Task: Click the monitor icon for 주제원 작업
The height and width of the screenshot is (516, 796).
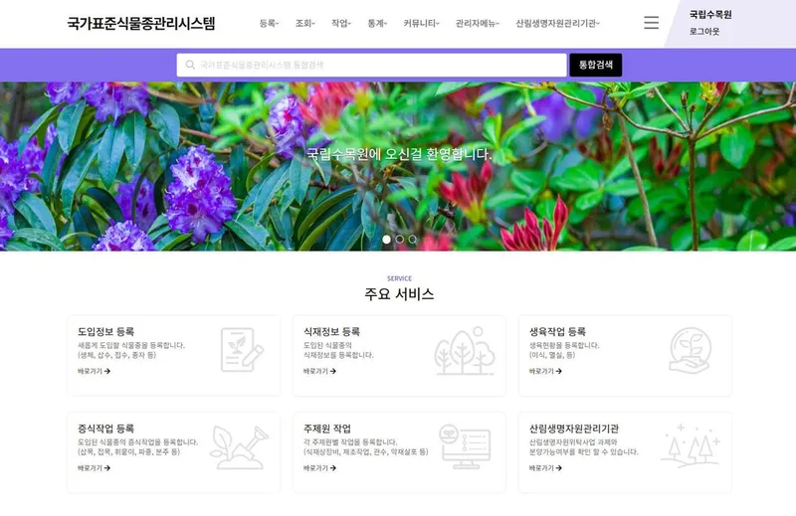Action: (465, 446)
